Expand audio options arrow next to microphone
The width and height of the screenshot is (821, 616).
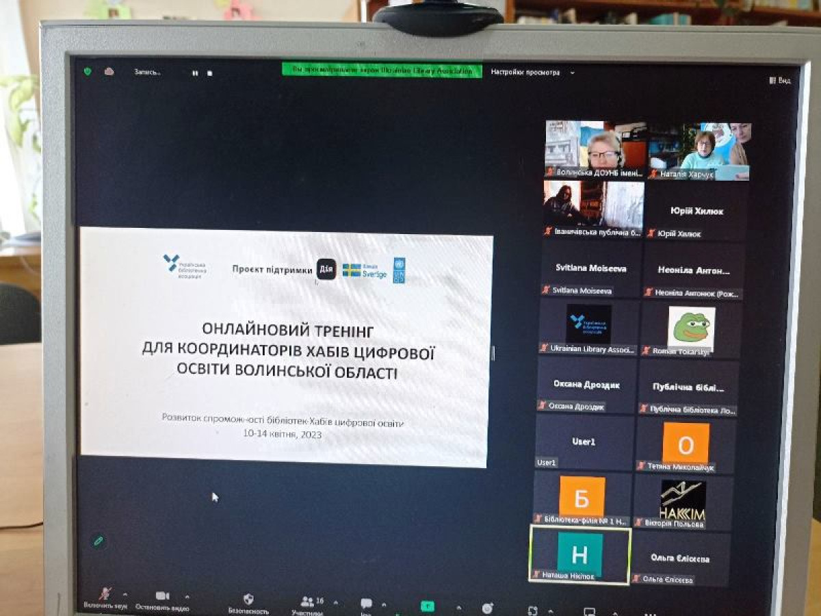[x=125, y=595]
